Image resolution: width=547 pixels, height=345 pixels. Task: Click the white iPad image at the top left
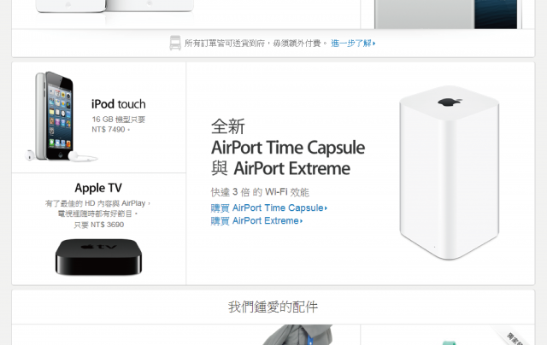pyautogui.click(x=115, y=7)
